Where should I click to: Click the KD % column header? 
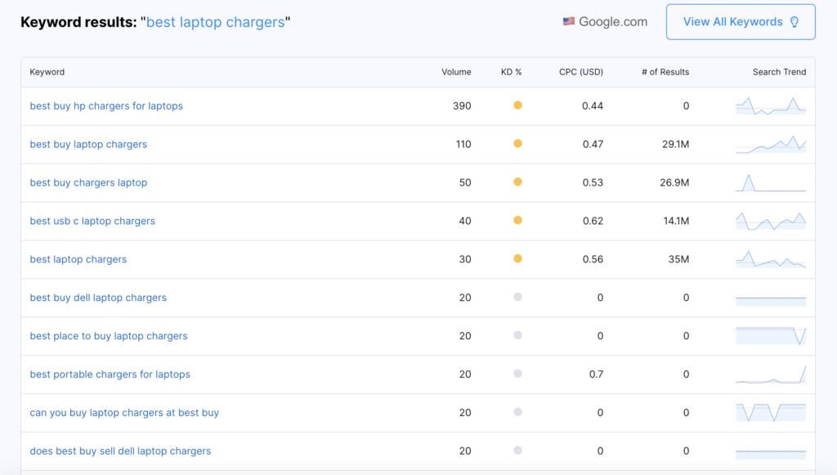tap(511, 72)
